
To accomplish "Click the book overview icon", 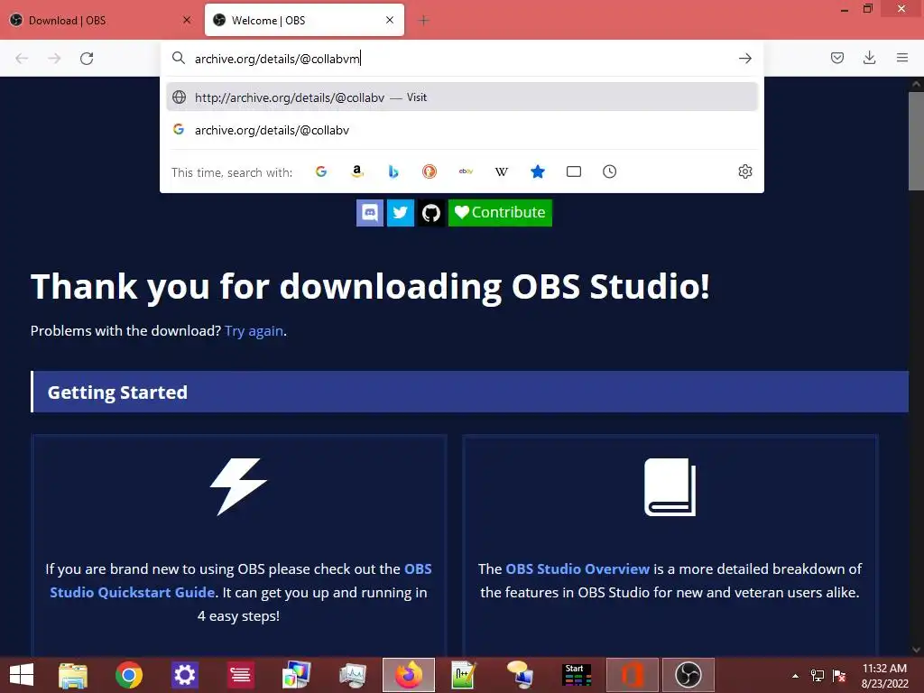I will click(x=670, y=486).
